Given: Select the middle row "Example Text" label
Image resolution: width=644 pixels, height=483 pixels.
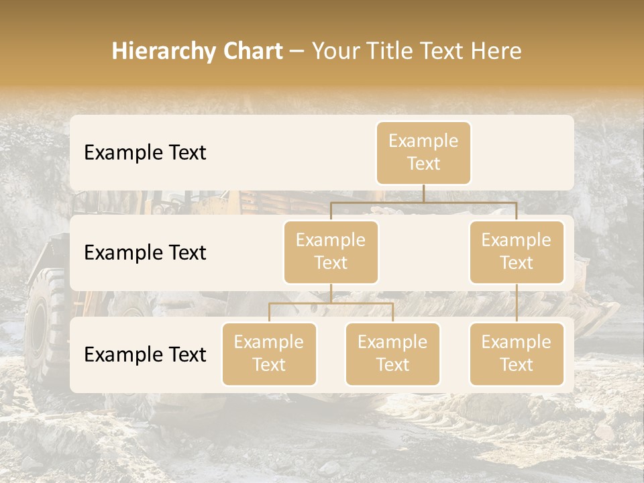Looking at the screenshot, I should tap(145, 253).
